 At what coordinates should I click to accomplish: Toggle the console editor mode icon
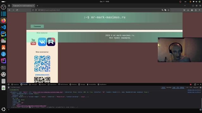tap(201, 110)
